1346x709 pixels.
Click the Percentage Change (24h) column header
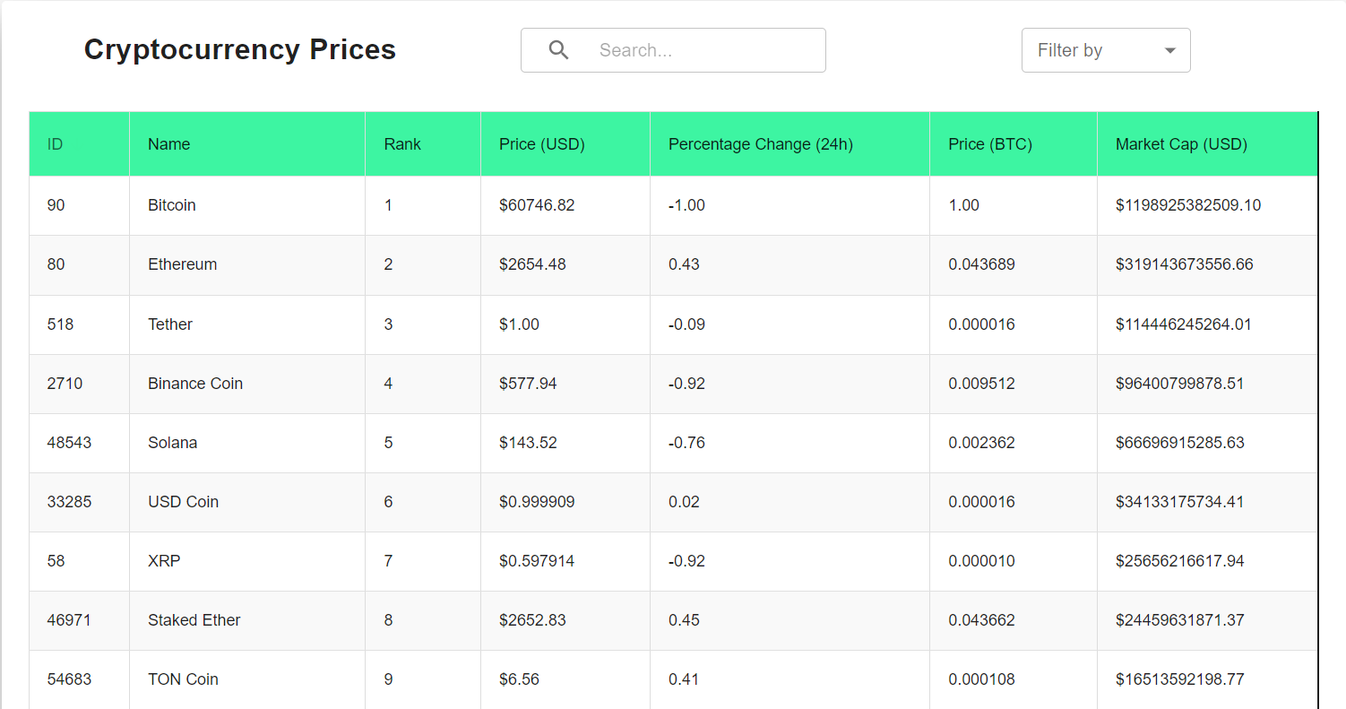coord(790,143)
